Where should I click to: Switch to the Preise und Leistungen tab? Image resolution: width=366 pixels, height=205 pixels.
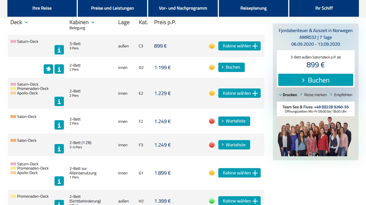pos(112,8)
